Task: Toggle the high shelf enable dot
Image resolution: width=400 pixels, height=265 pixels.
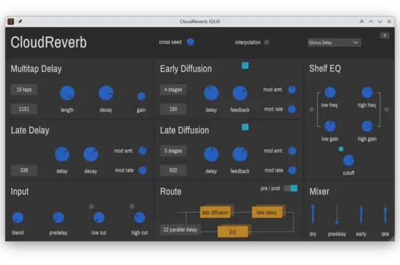Action: pos(386,109)
